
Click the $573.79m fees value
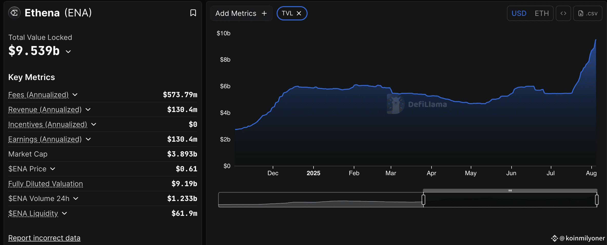(x=180, y=95)
